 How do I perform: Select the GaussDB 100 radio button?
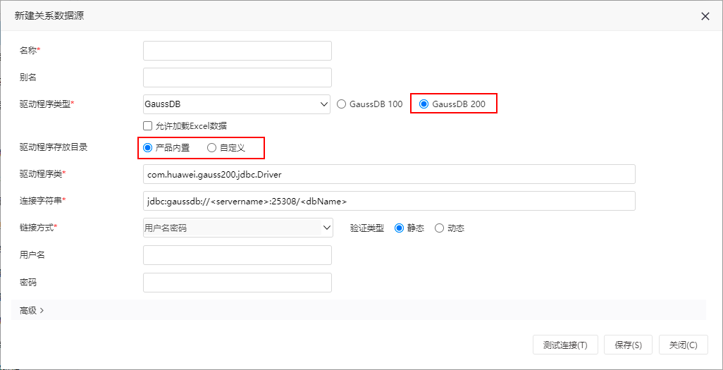coord(341,104)
